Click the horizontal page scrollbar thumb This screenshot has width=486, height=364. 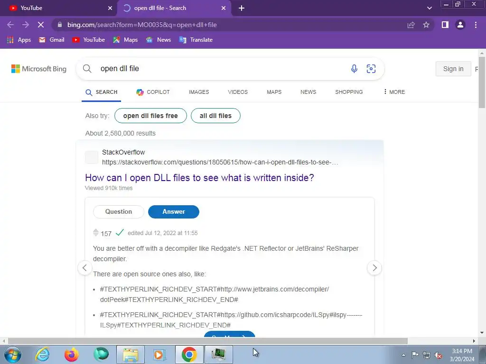[208, 341]
